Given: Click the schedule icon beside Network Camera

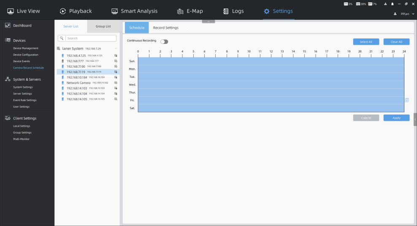Looking at the screenshot, I should point(116,83).
